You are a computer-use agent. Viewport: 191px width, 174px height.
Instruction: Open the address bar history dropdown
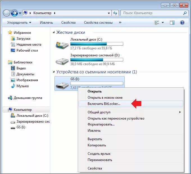click(109, 13)
